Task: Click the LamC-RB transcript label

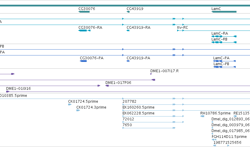Action: point(219,39)
